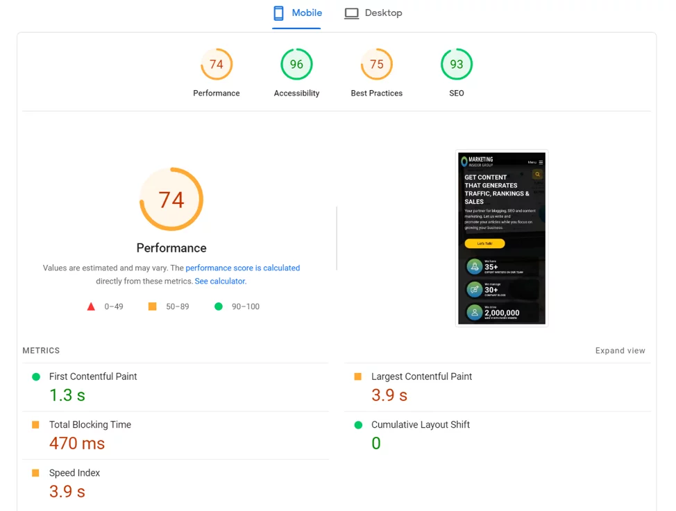Click the 'Values are estimated and may vary' text
676x511 pixels.
click(x=105, y=268)
